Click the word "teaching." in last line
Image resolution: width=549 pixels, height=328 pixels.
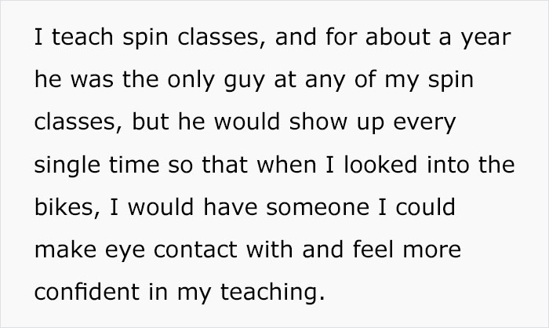(272, 292)
